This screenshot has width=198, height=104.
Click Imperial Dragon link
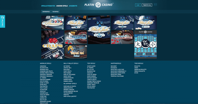(x=69, y=90)
